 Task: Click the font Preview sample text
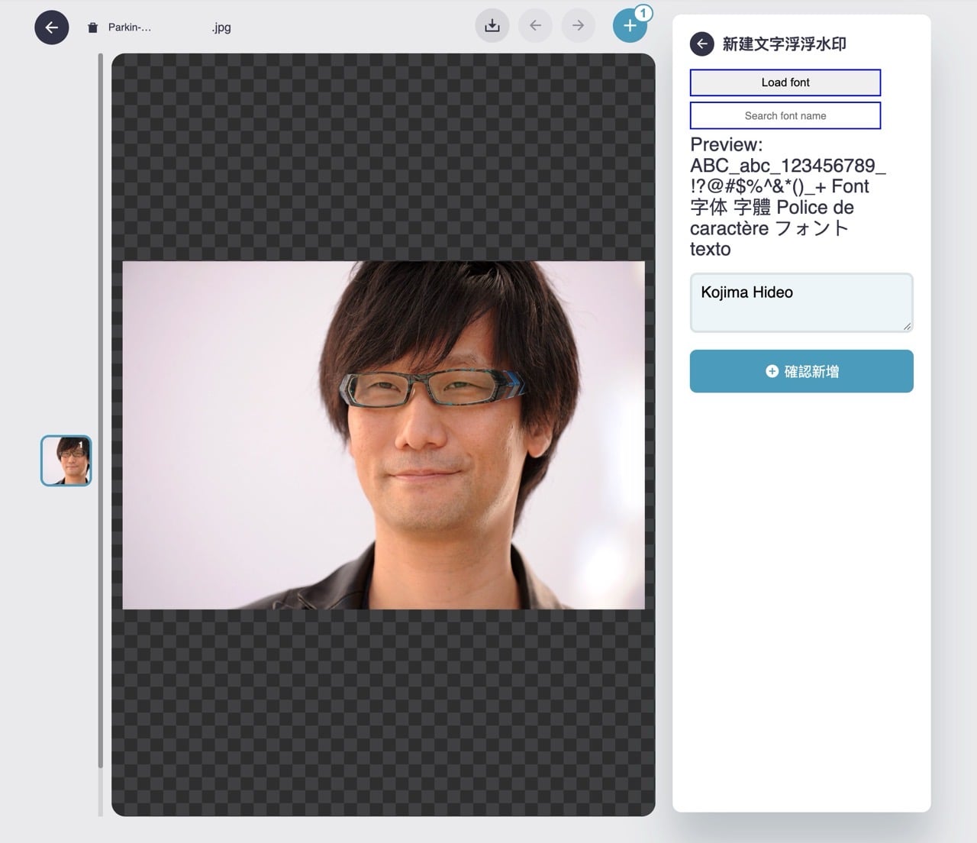786,197
